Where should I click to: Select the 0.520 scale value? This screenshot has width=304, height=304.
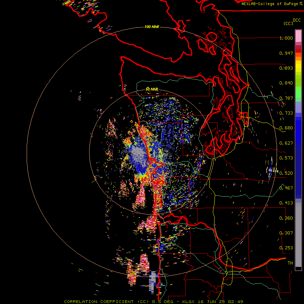(286, 173)
